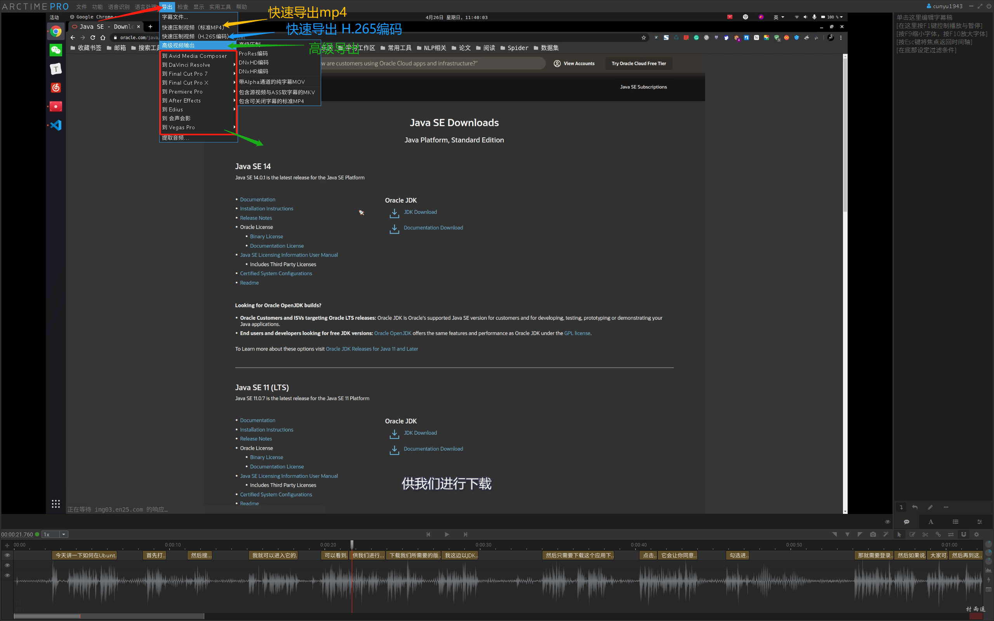This screenshot has width=994, height=621.
Task: Click the grid layout icon bottom left
Action: 56,504
